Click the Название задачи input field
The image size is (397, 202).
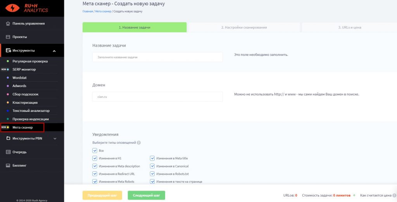[x=157, y=57]
